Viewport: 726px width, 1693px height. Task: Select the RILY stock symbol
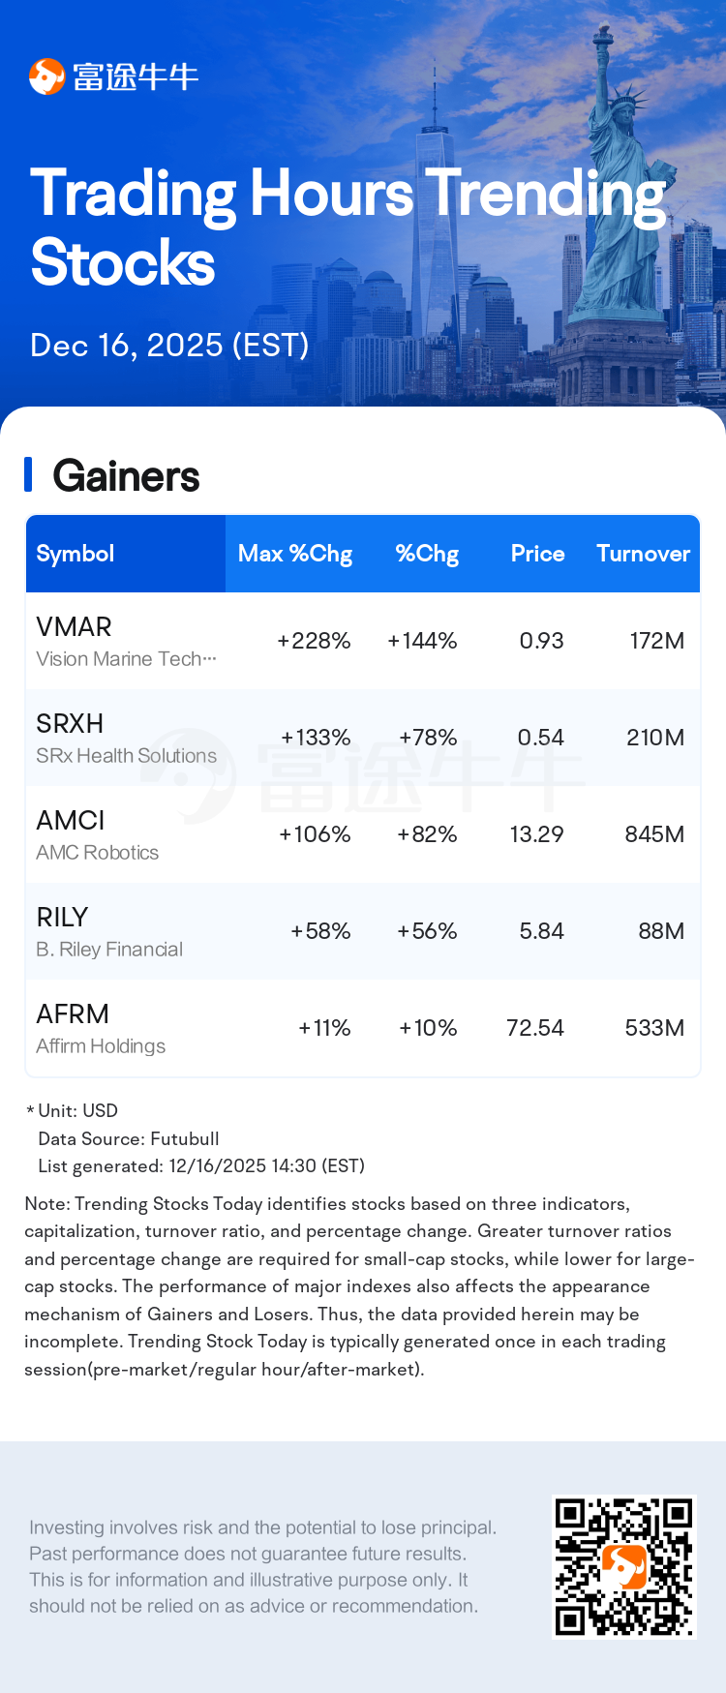(x=62, y=918)
